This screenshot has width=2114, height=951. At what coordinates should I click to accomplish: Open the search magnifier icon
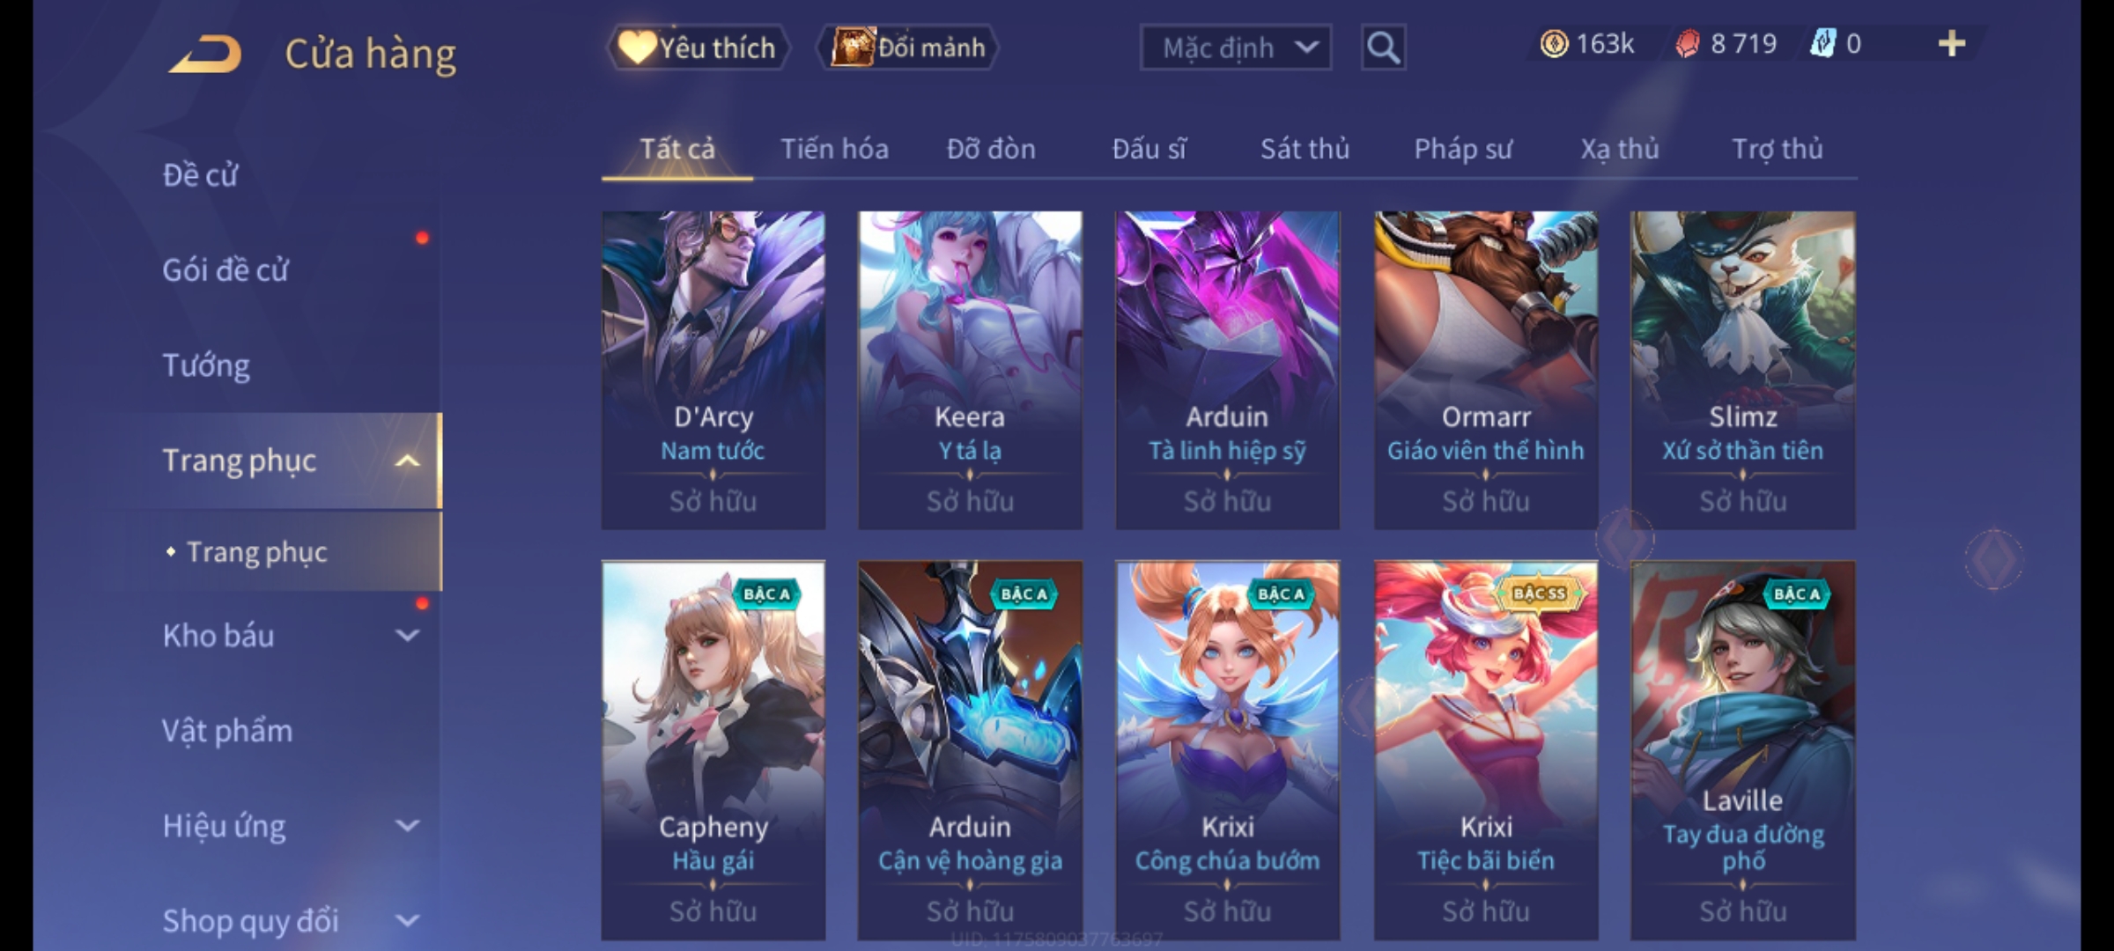coord(1383,48)
